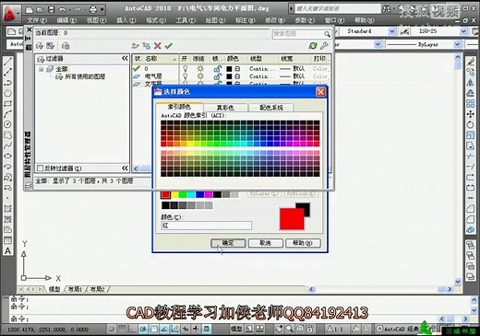The image size is (480, 336).
Task: Click green checkmark Set Current layer icon
Action: 168,46
